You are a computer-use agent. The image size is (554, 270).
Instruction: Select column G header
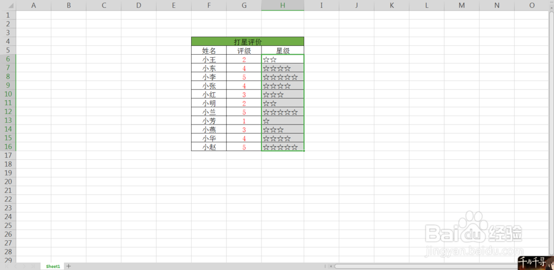click(244, 6)
